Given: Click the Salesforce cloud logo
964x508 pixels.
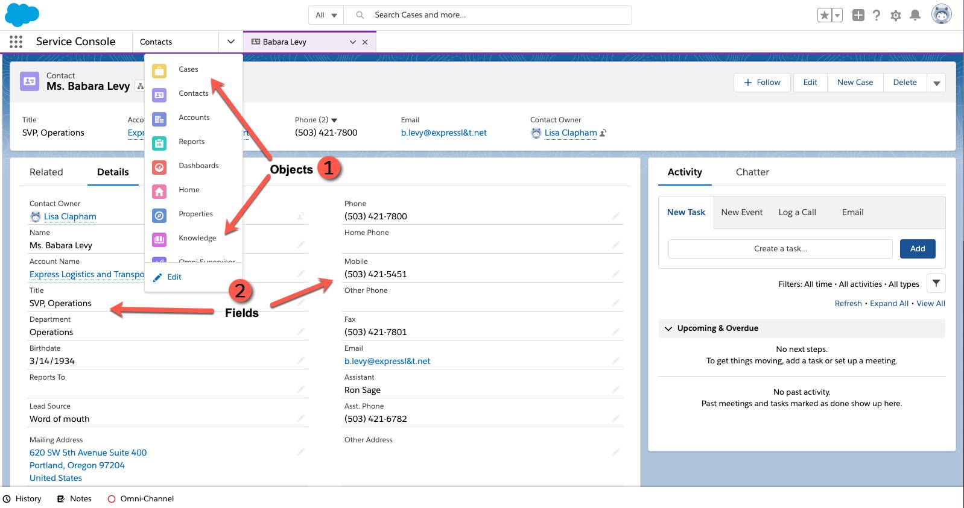Looking at the screenshot, I should [x=22, y=14].
